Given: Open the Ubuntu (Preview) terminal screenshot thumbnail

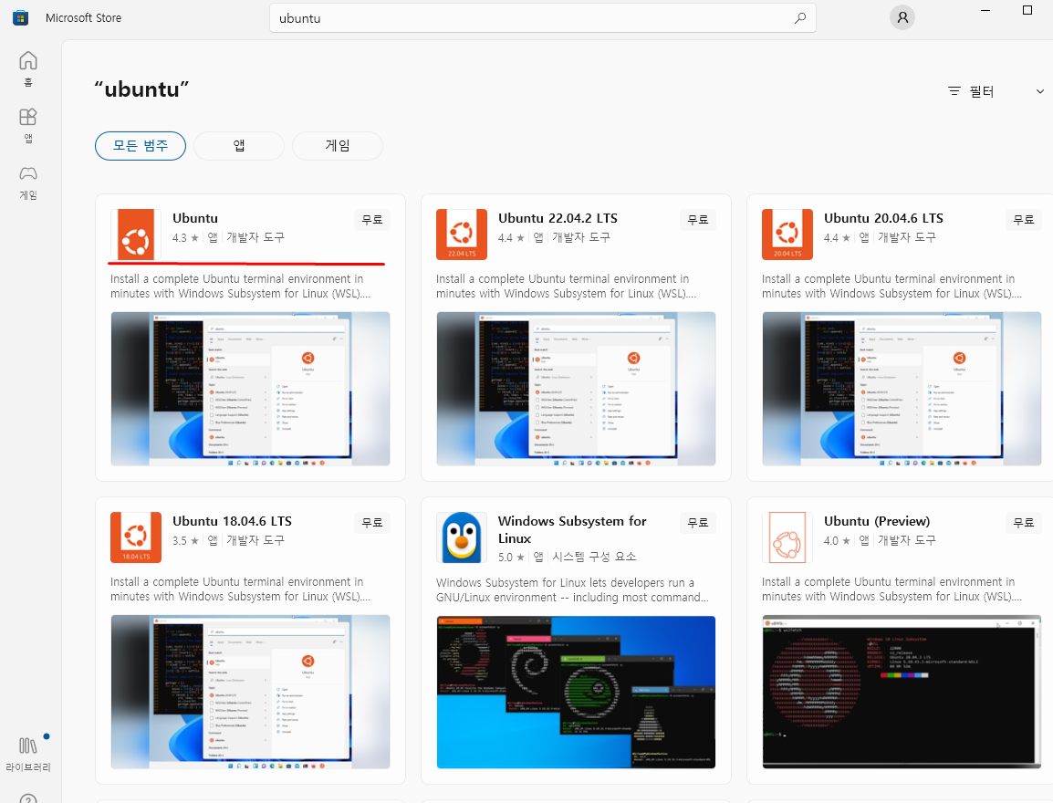Looking at the screenshot, I should coord(902,692).
